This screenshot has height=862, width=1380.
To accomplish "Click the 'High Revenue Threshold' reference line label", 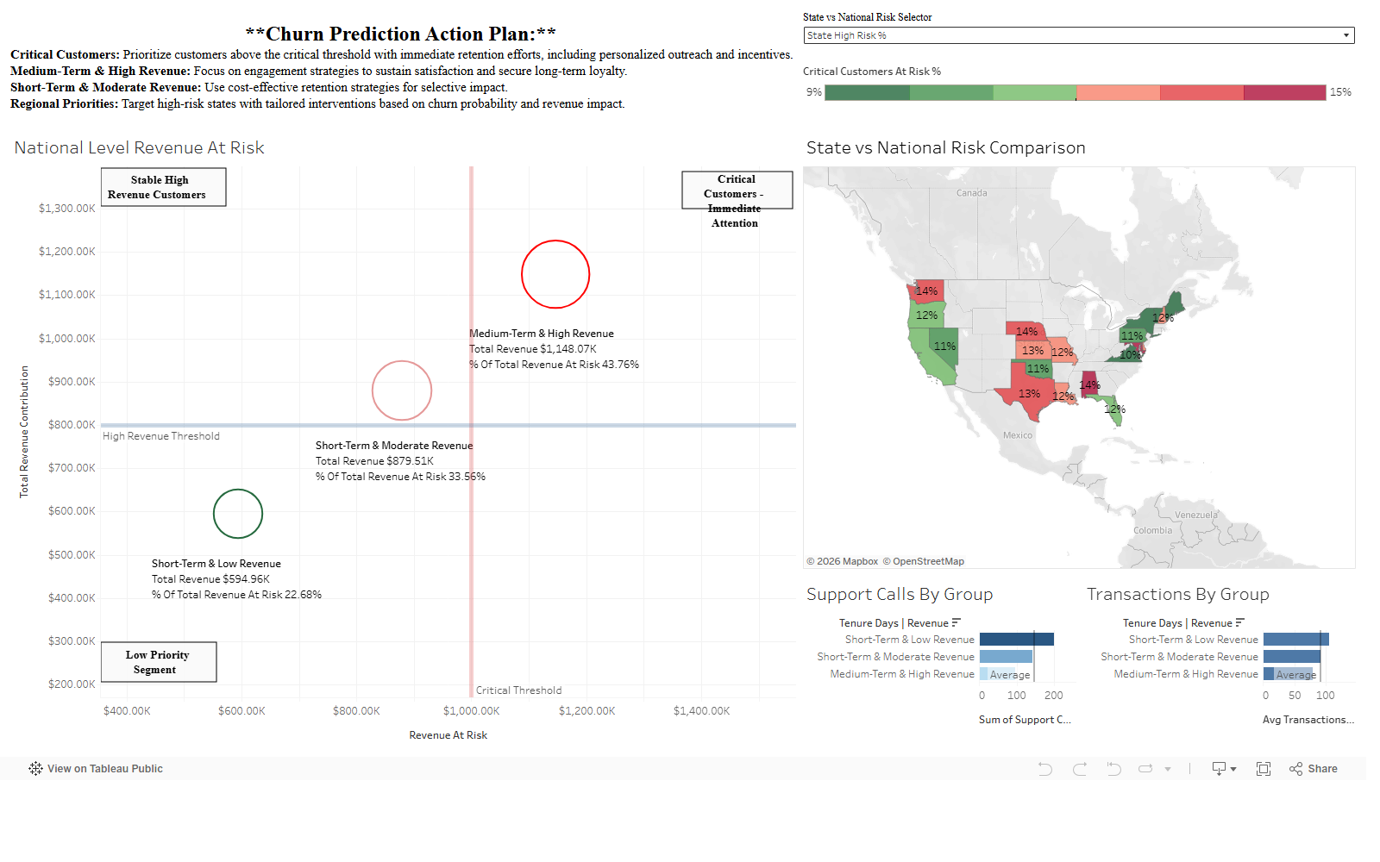I will coord(161,436).
